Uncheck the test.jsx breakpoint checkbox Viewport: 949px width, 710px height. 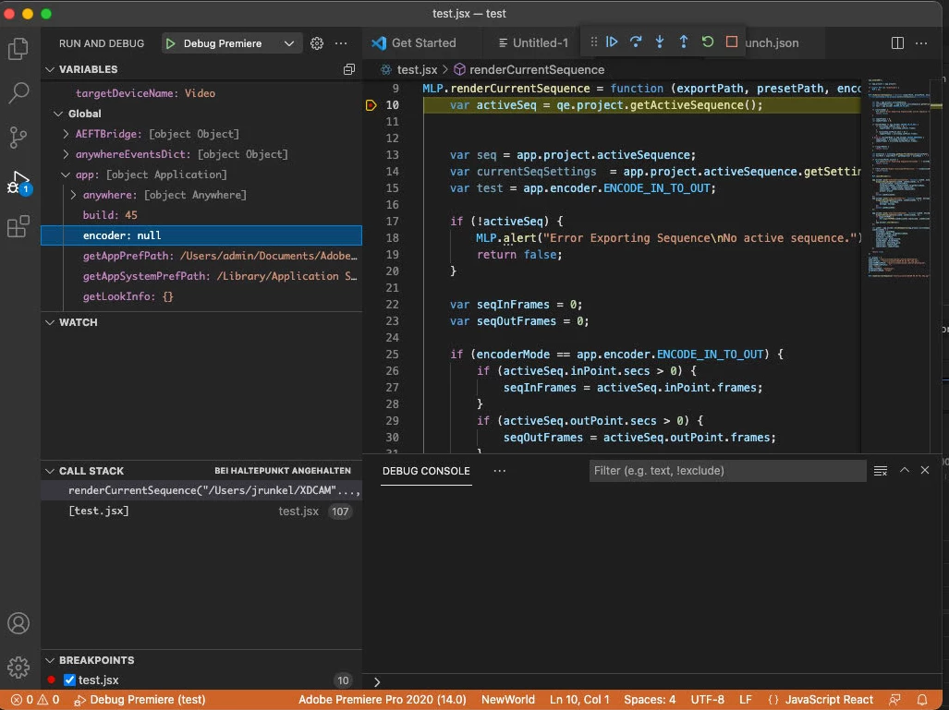[69, 680]
